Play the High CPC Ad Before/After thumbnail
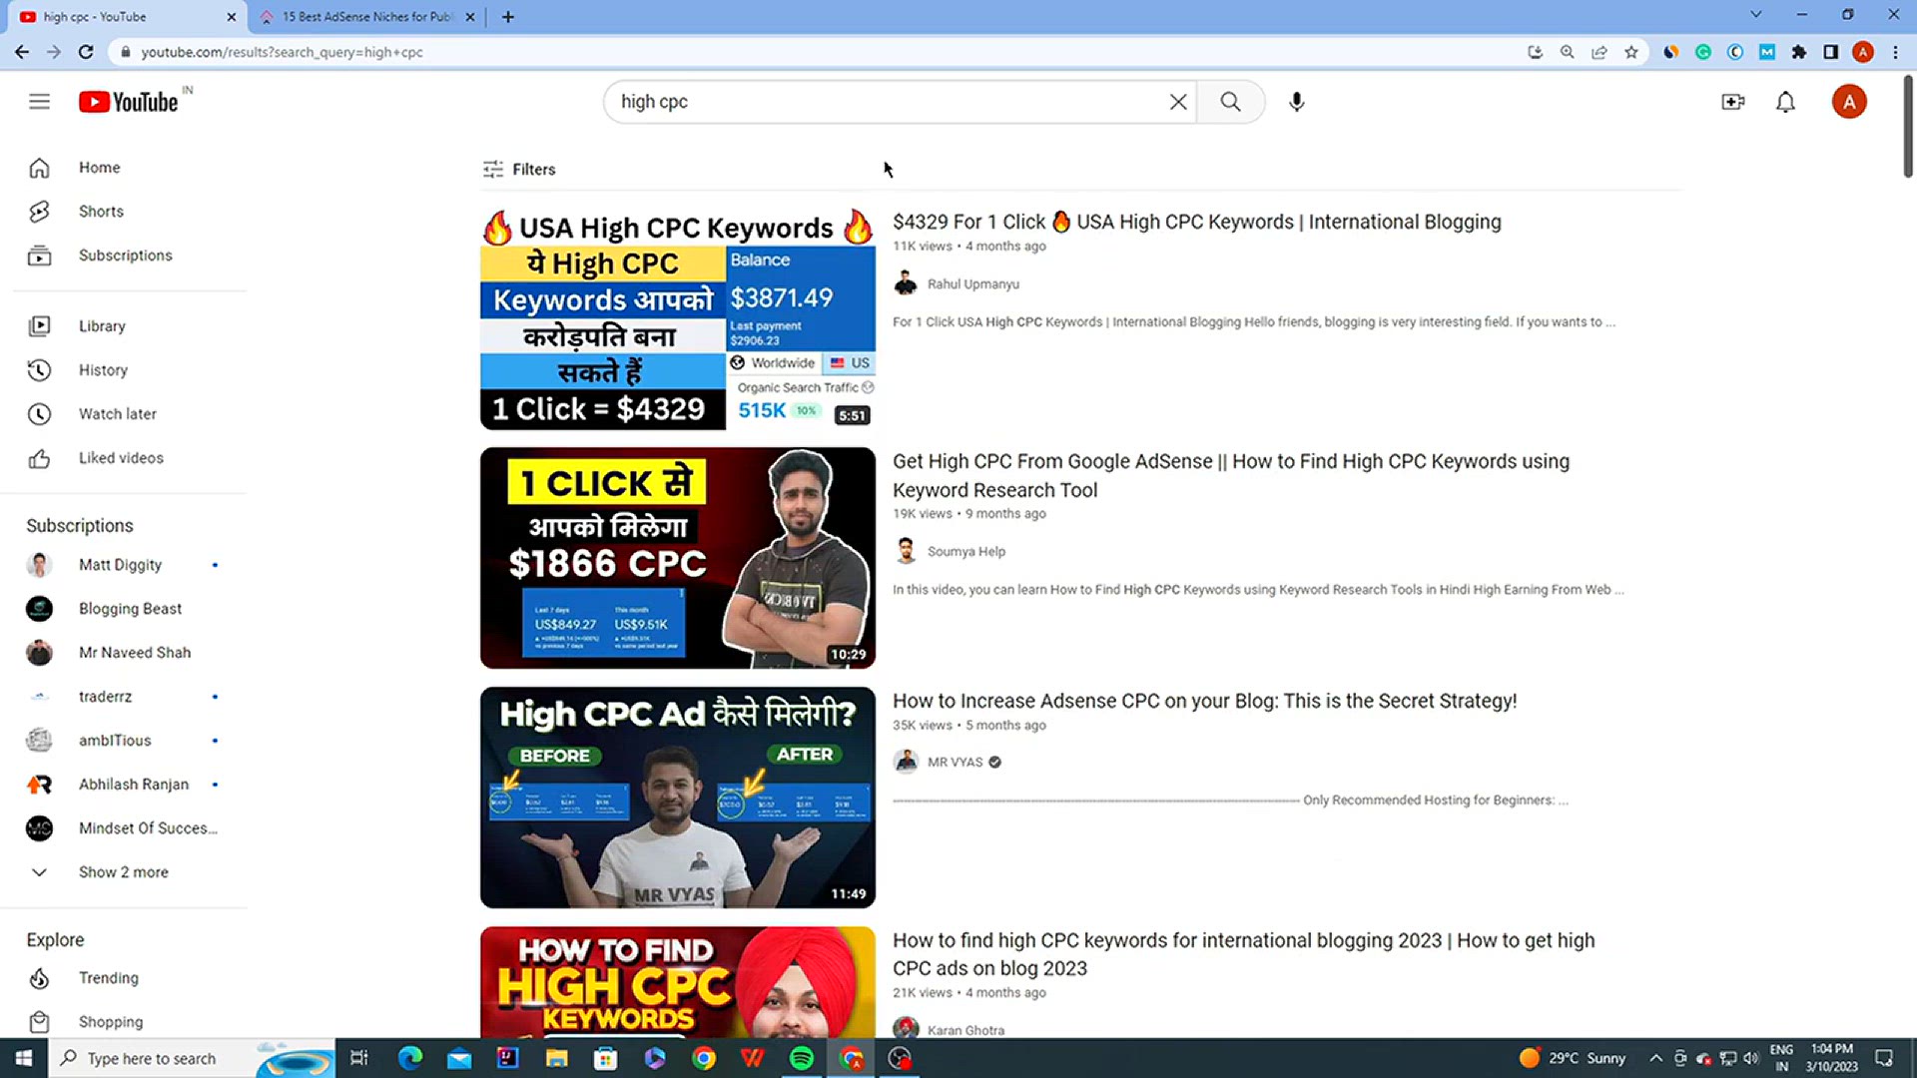This screenshot has width=1917, height=1078. 678,798
